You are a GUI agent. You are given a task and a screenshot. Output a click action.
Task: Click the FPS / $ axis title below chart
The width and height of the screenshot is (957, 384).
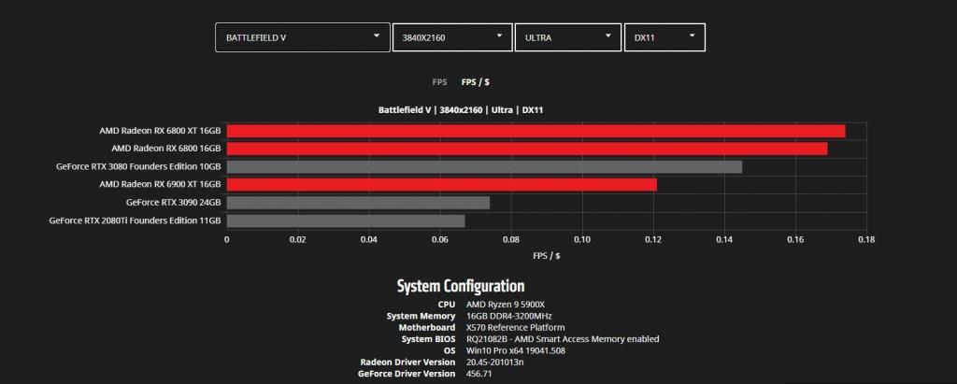pos(547,255)
